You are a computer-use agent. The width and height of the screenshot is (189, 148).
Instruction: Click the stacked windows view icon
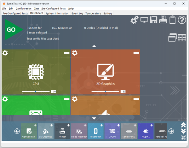172,38
